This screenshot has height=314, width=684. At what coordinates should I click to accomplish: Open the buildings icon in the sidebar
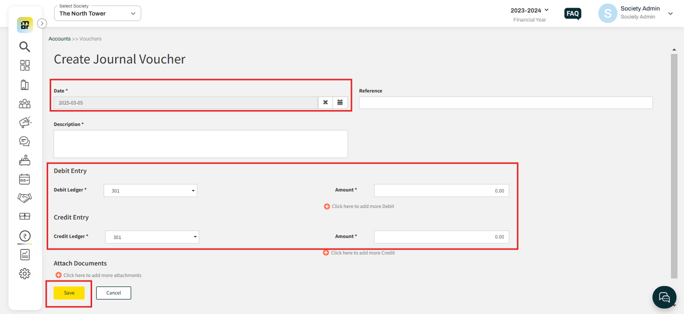25,84
